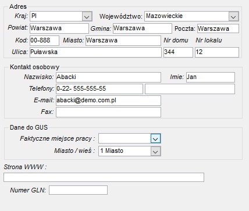The width and height of the screenshot is (249, 211).
Task: Click the Imie field with Jan
Action: (x=211, y=77)
